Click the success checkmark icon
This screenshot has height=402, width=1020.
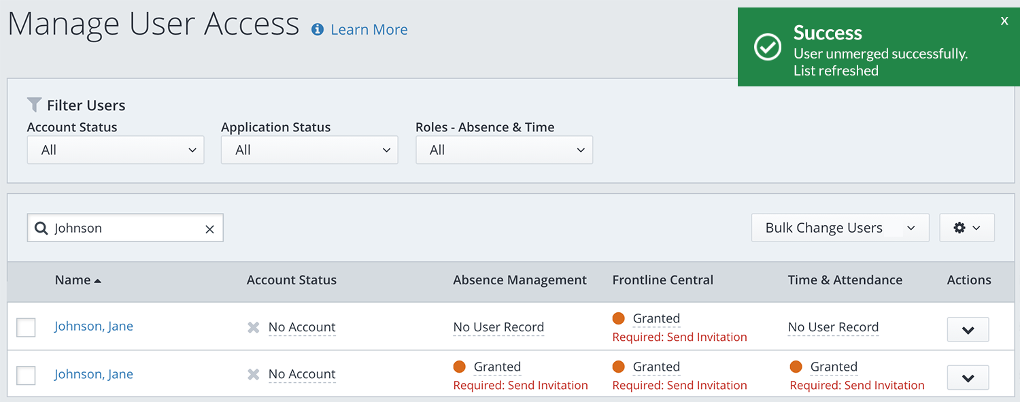pos(768,47)
